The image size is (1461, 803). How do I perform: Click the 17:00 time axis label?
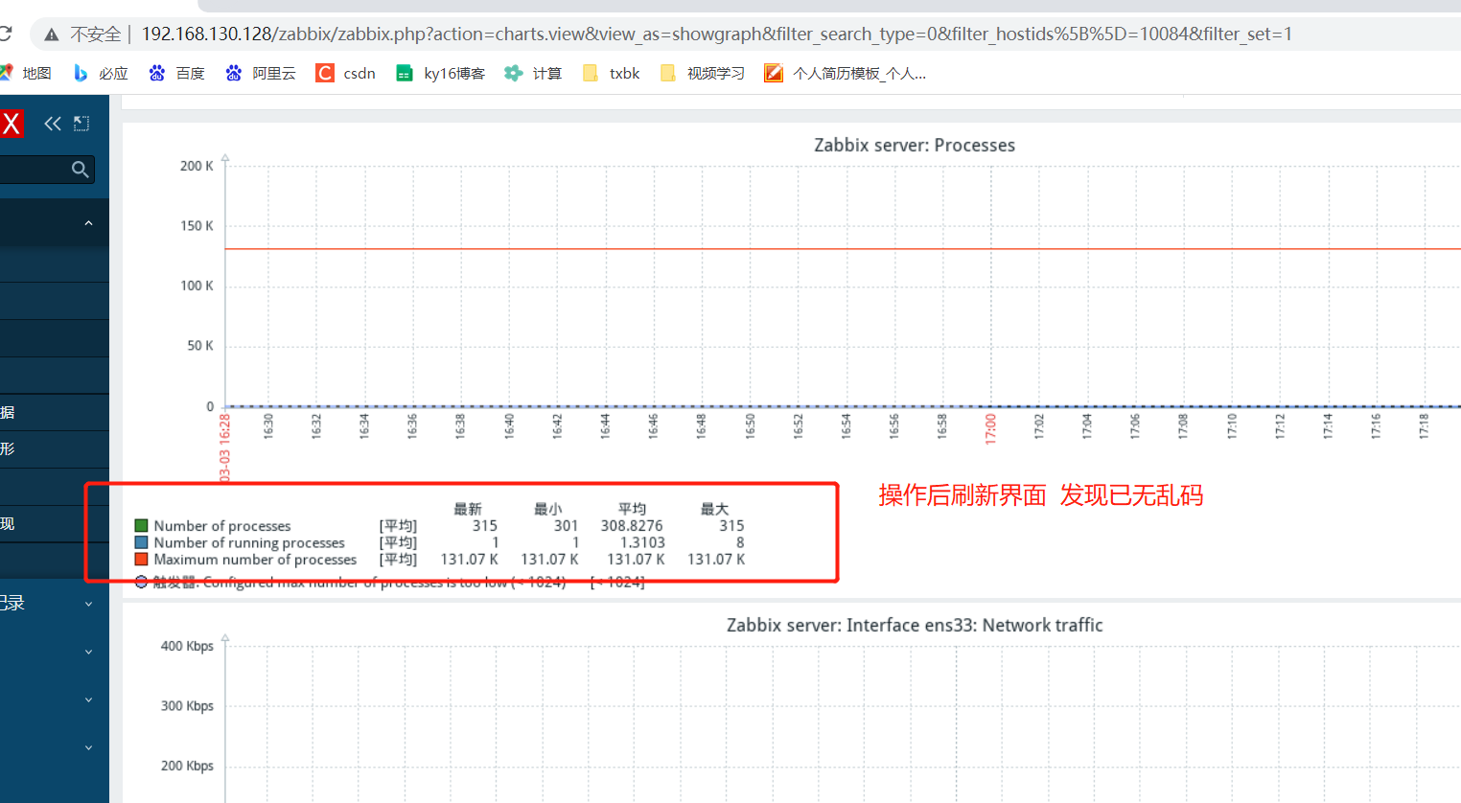coord(990,429)
